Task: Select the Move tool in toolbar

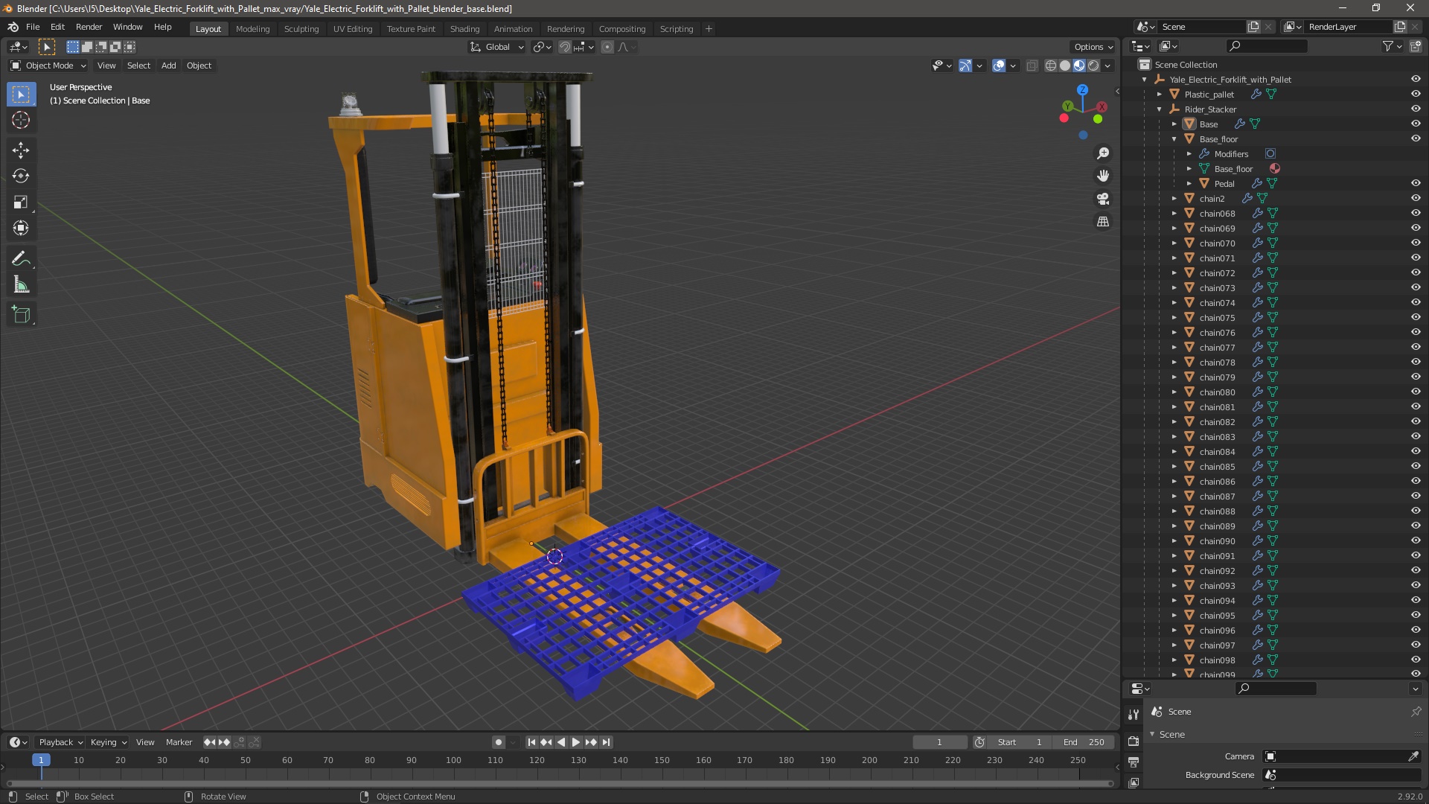Action: (x=21, y=150)
